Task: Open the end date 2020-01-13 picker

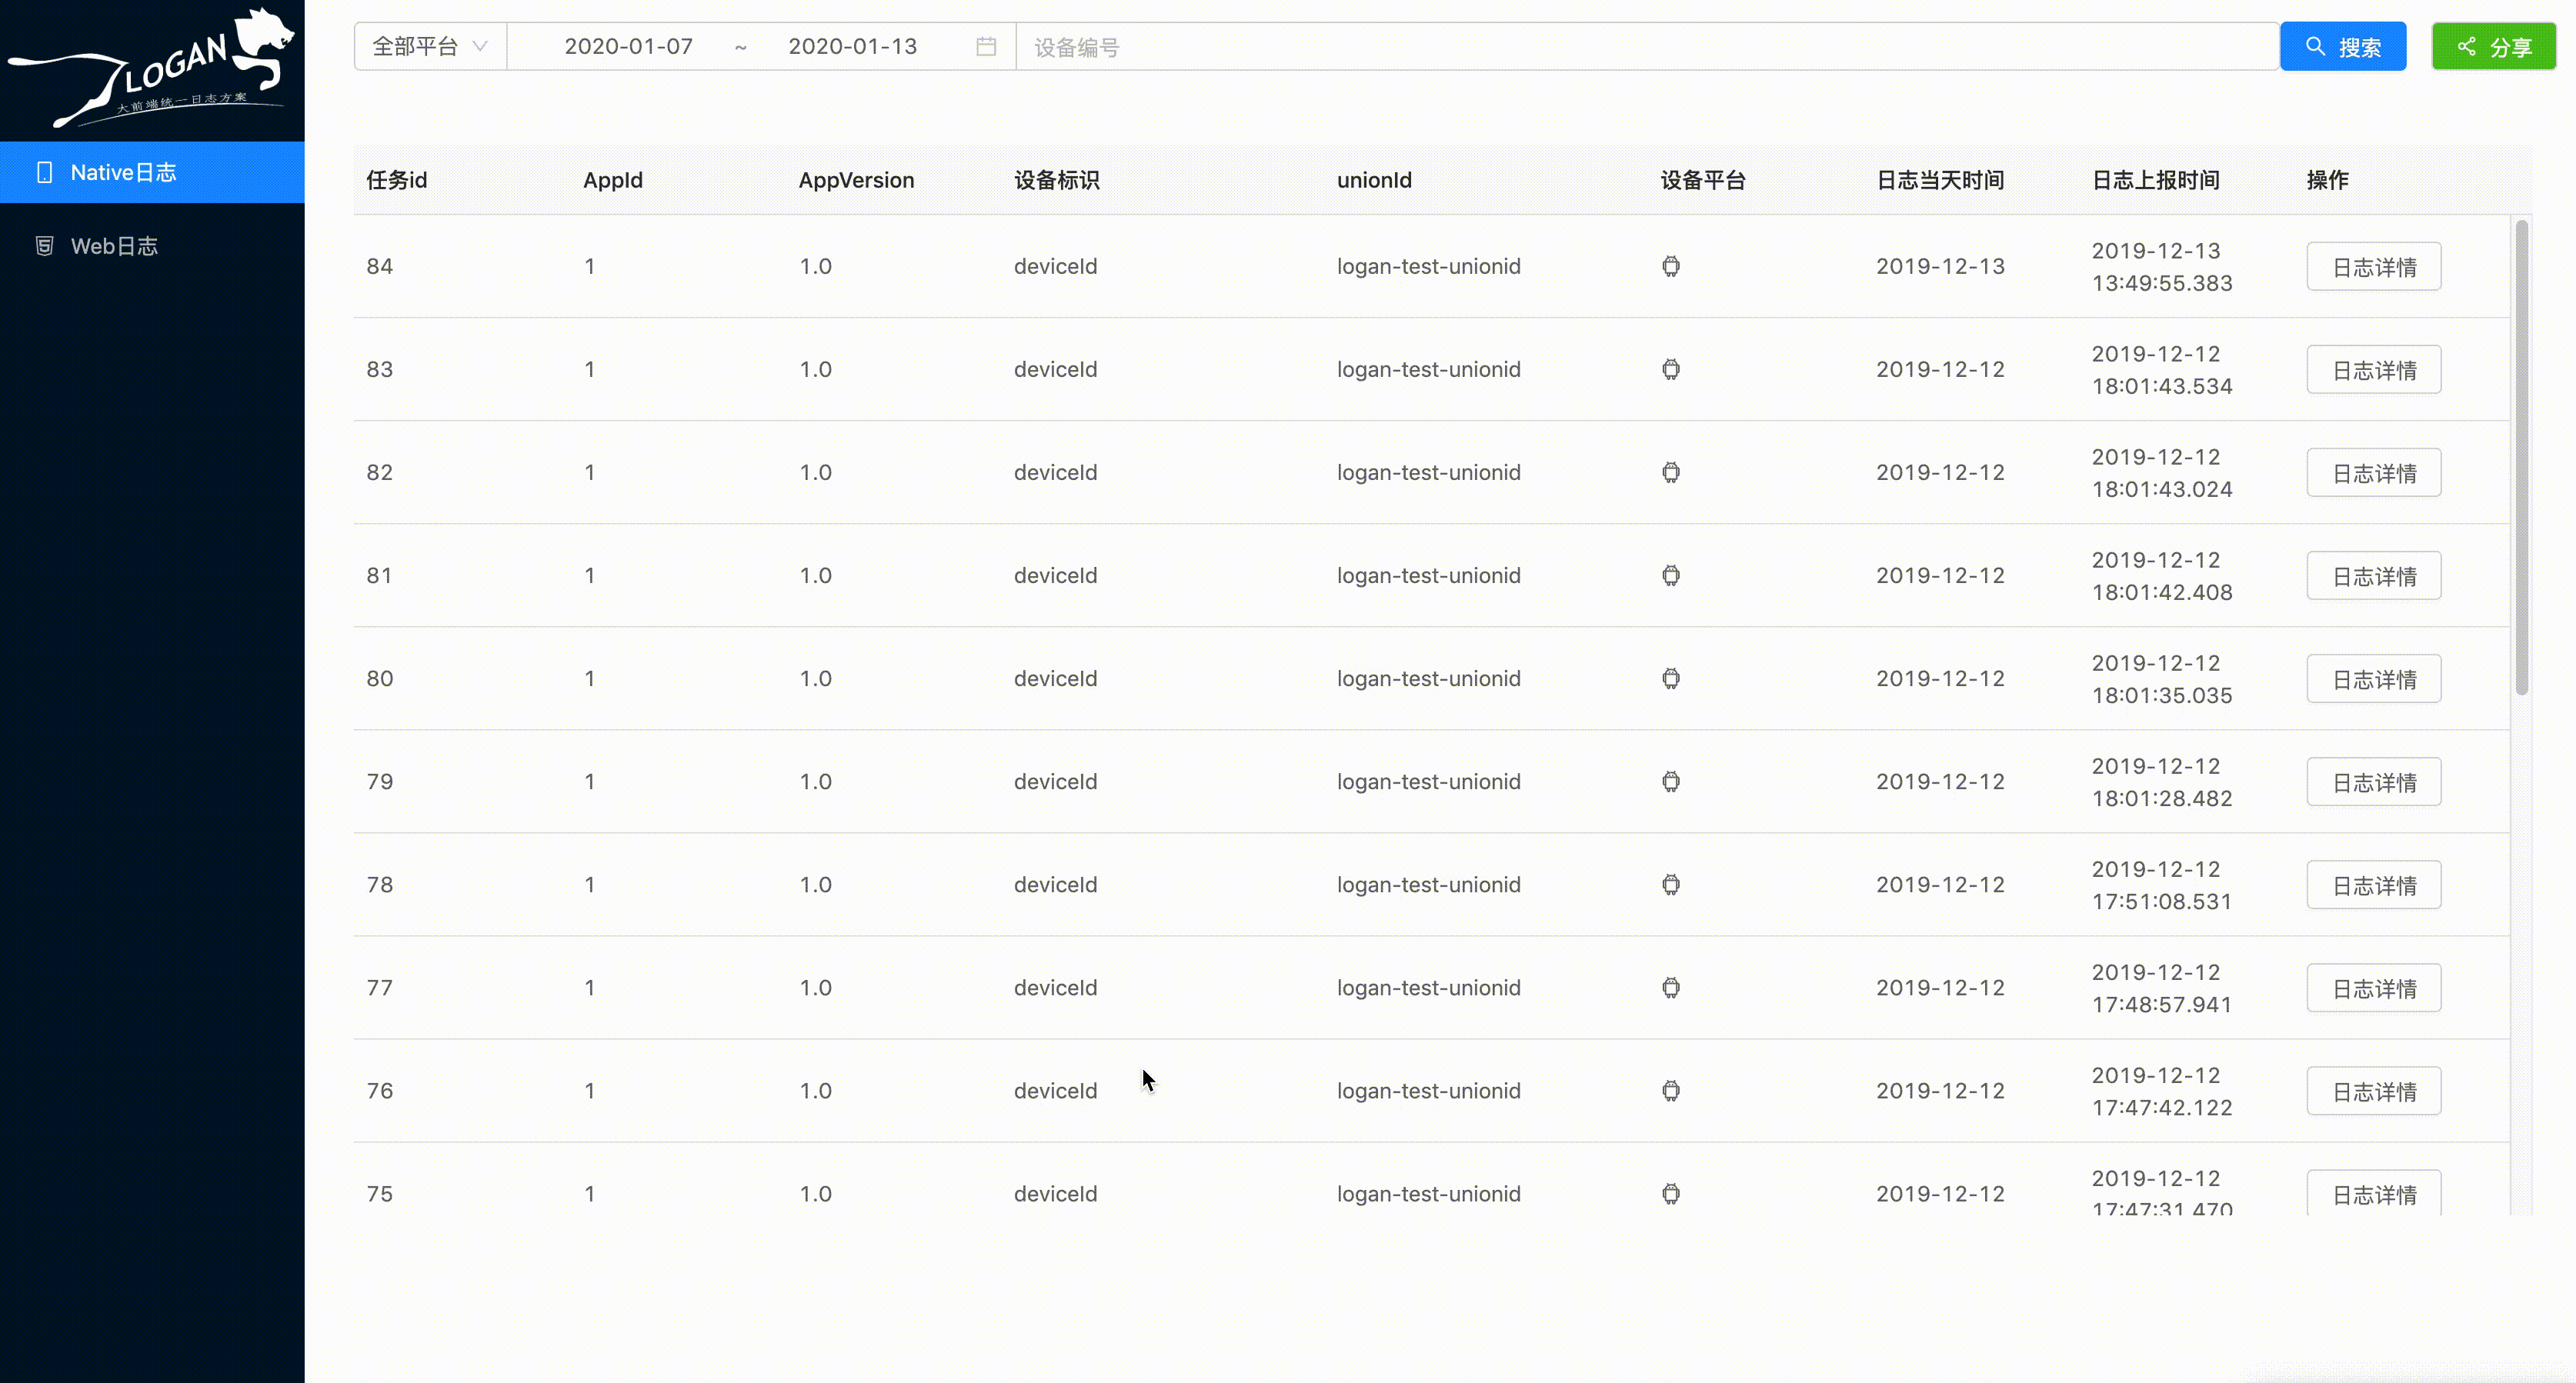Action: pyautogui.click(x=852, y=47)
